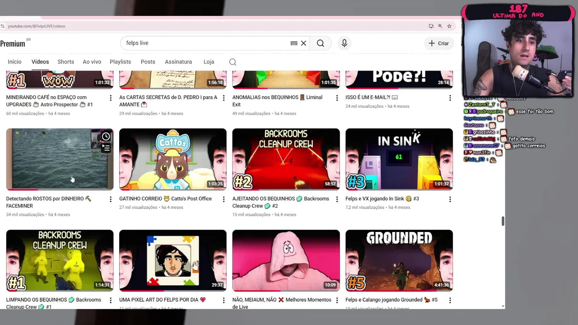The height and width of the screenshot is (325, 578).
Task: Click chat message 'fofo demais'
Action: (522, 139)
